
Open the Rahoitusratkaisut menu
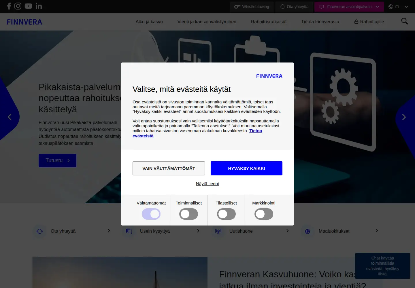pyautogui.click(x=269, y=22)
